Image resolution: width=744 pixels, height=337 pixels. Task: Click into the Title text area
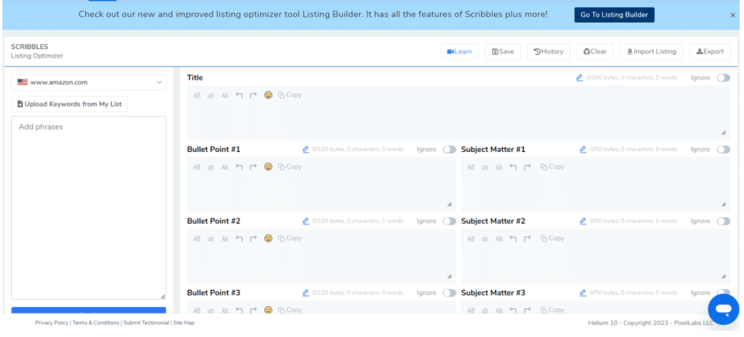click(458, 113)
